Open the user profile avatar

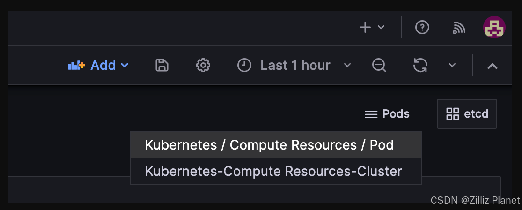pyautogui.click(x=494, y=27)
